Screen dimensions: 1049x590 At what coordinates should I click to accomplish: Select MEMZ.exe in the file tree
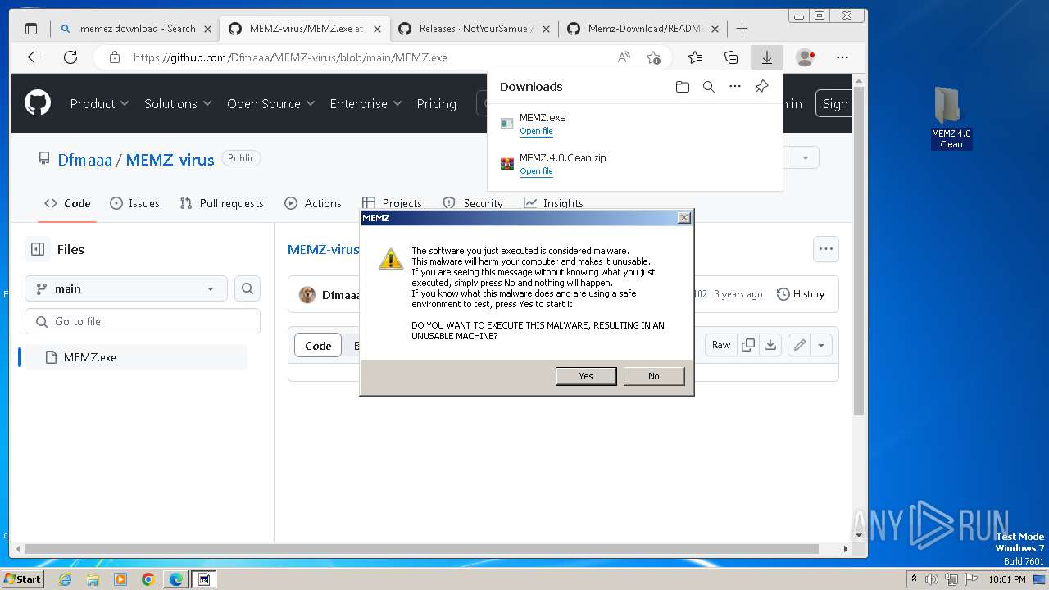click(135, 357)
